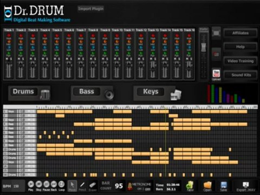This screenshot has width=260, height=195.
Task: Click the Time readout 01:28:46
Action: pos(173,185)
